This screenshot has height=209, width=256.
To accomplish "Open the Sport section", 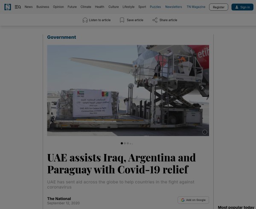I will point(142,7).
